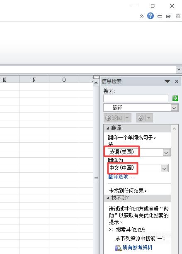Click the 搜索其他地方 heading
This screenshot has width=182, height=254.
click(x=131, y=230)
